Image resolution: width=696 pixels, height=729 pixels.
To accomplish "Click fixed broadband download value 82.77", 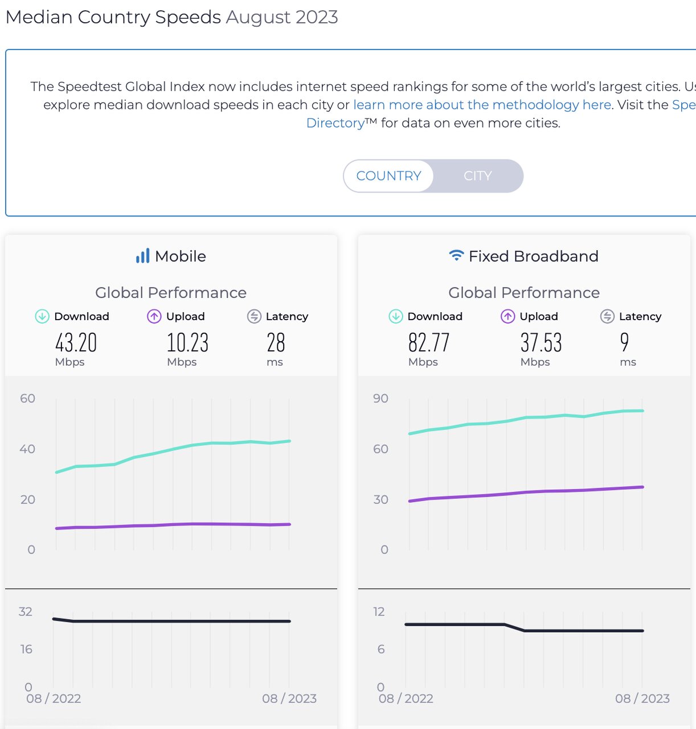I will click(x=429, y=343).
